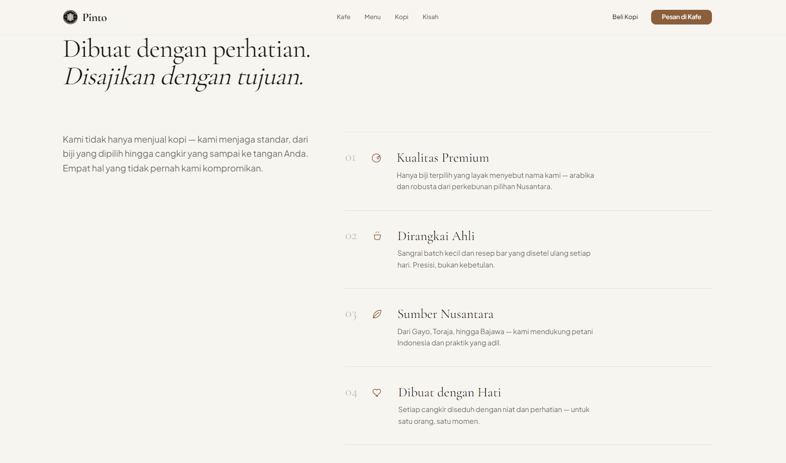The width and height of the screenshot is (786, 463).
Task: Go to the Kopi navigation link
Action: pos(402,17)
